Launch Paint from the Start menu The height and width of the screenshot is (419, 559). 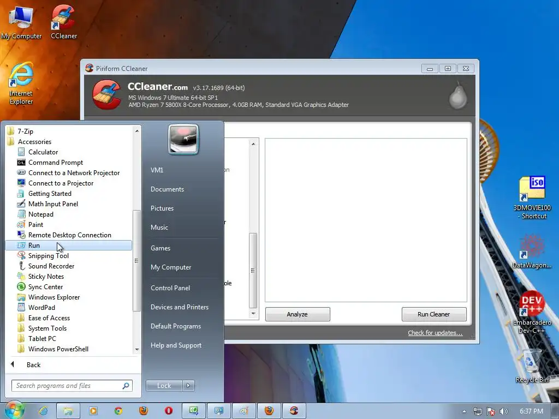[35, 224]
